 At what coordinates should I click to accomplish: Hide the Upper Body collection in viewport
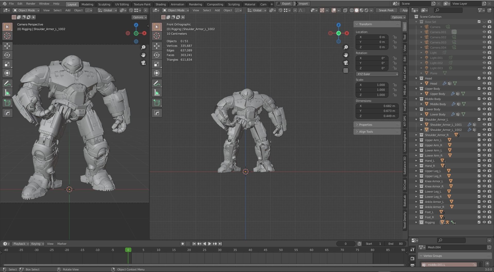(484, 89)
